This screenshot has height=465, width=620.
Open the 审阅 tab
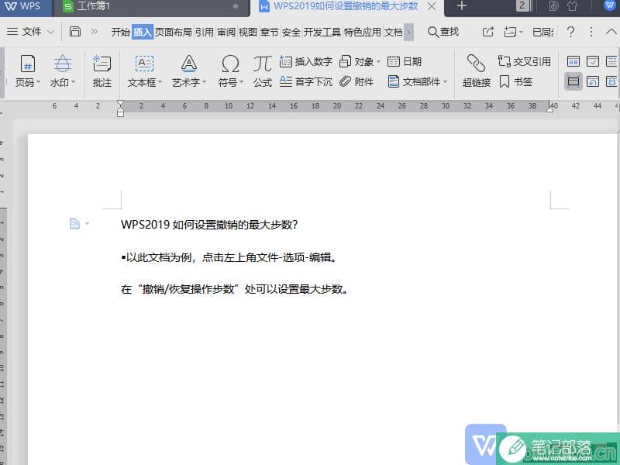[226, 32]
